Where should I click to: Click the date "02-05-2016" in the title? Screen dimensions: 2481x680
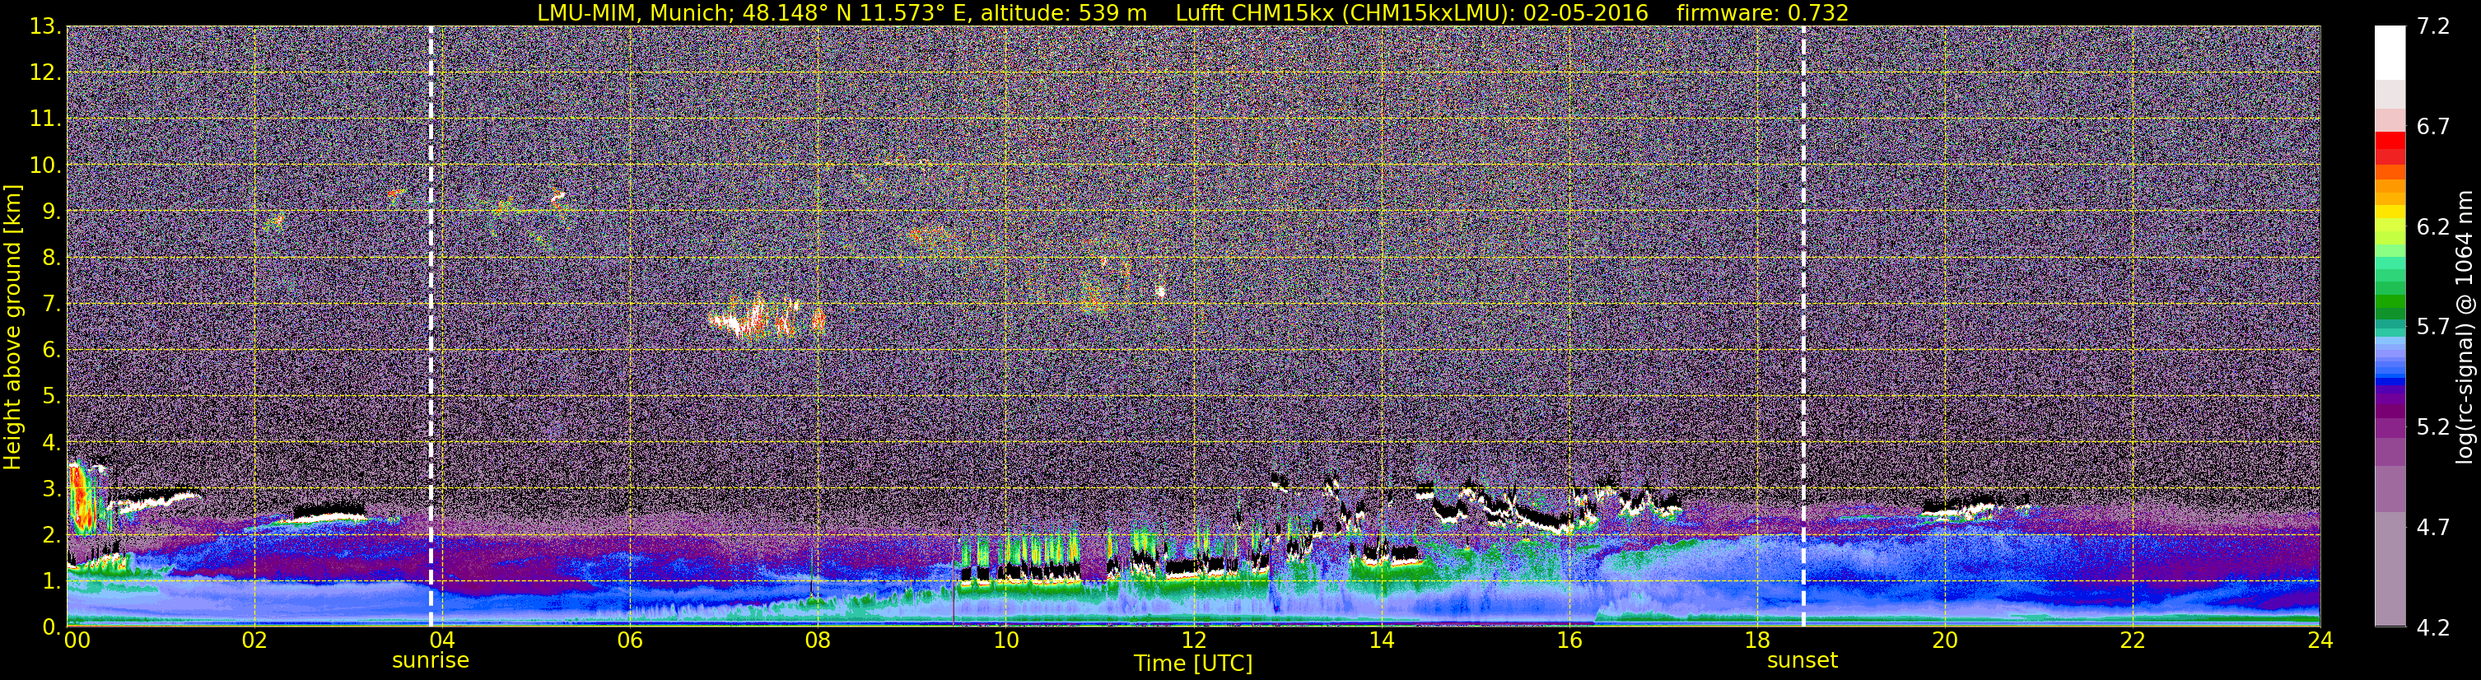[1585, 12]
